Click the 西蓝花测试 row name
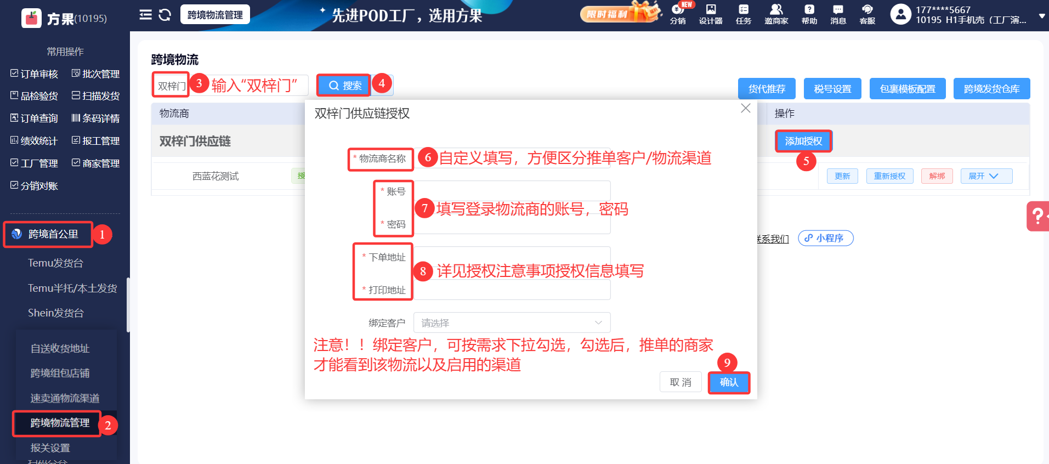Viewport: 1049px width, 464px height. pyautogui.click(x=216, y=176)
